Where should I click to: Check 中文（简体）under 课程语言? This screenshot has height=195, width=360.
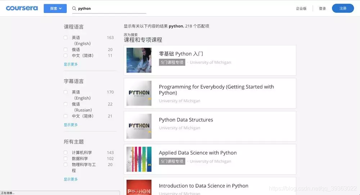pos(66,55)
